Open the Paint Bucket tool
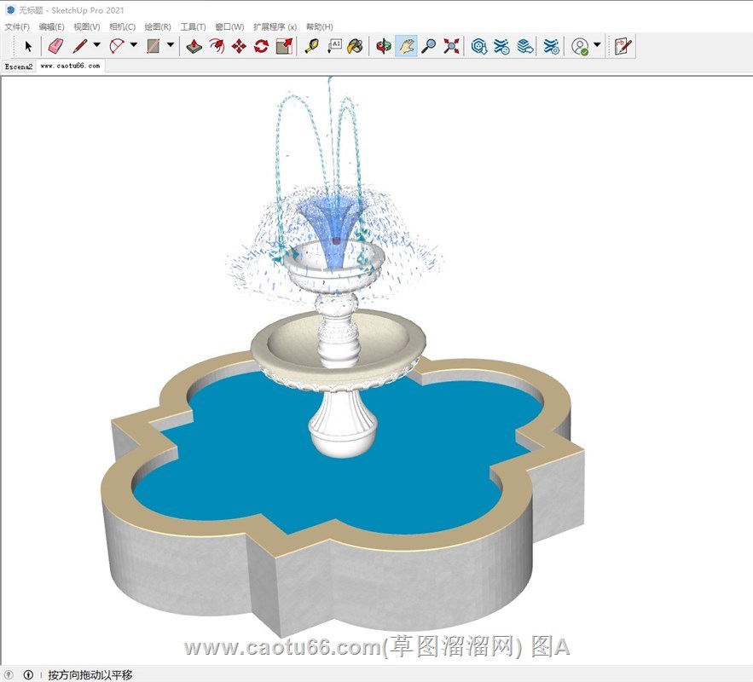 (356, 46)
